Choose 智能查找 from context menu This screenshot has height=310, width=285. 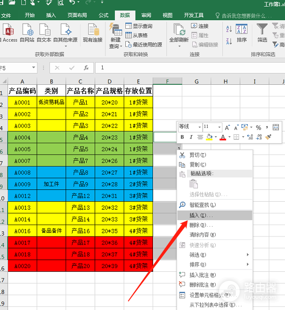215,205
